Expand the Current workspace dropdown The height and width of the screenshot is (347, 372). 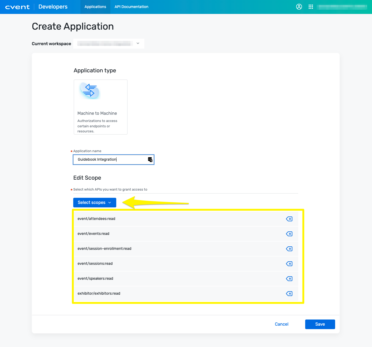[109, 44]
